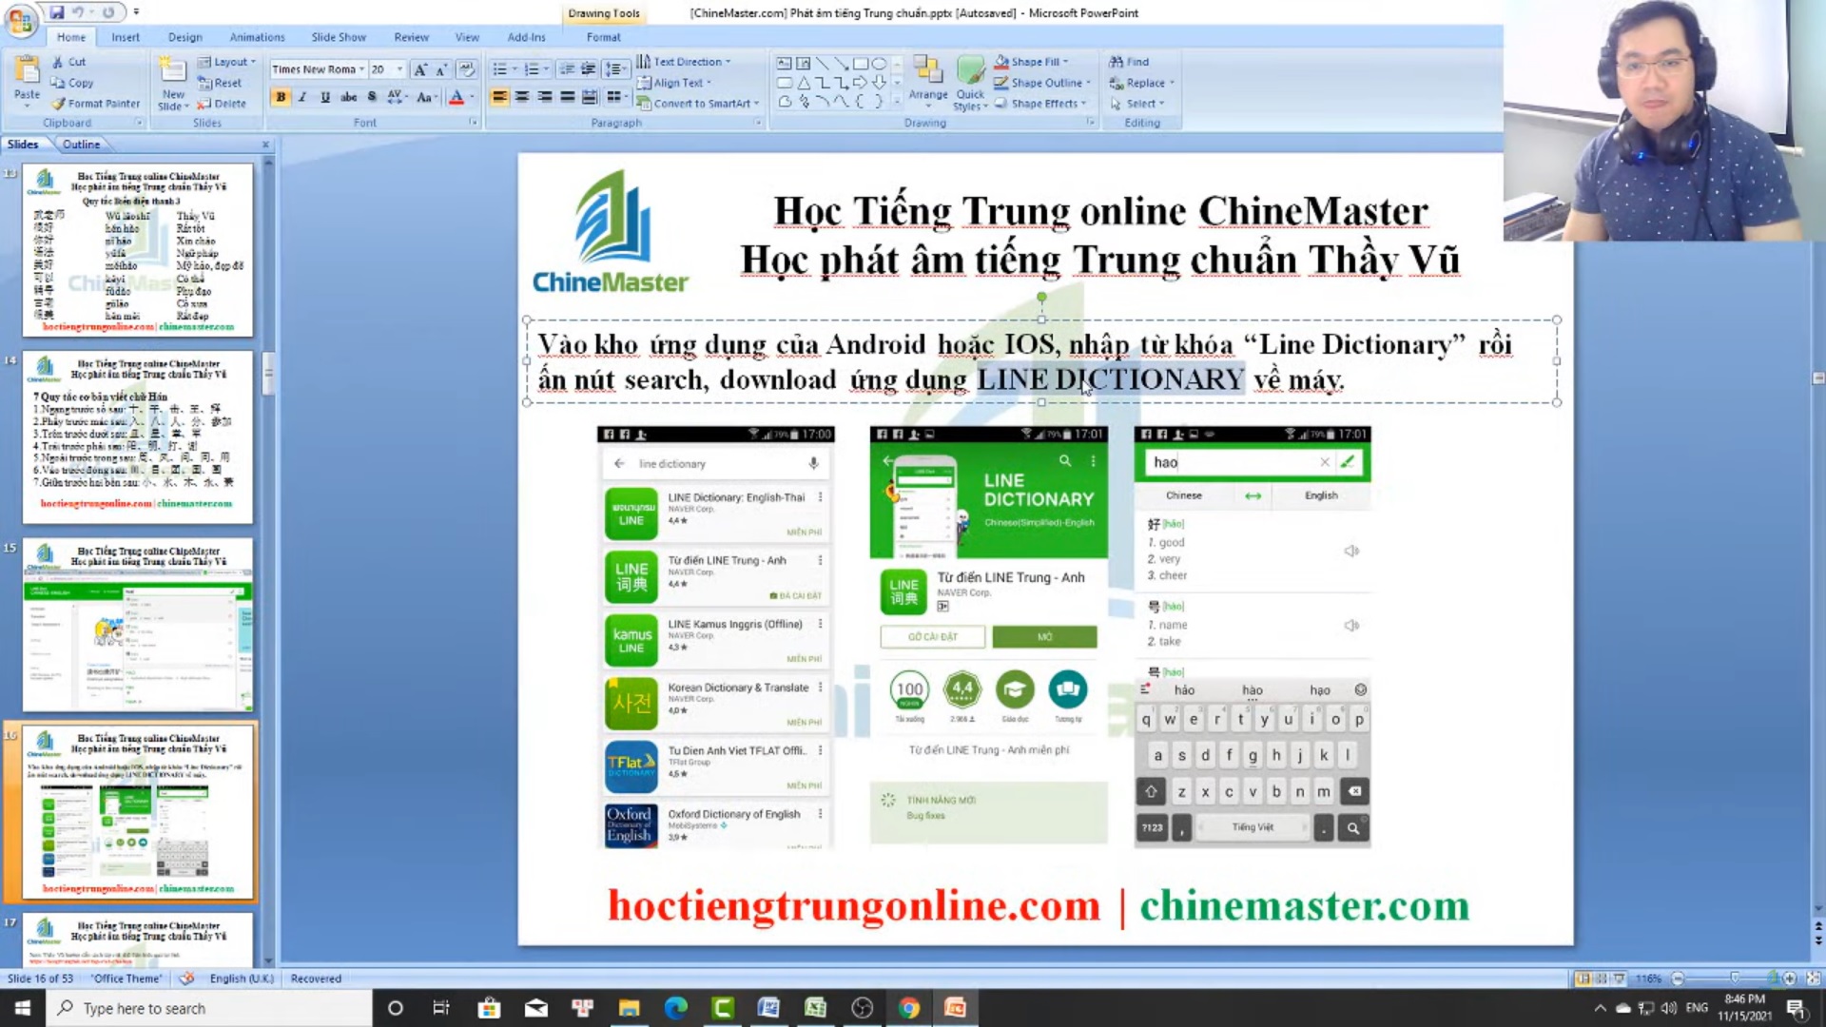Click the New Slide button

pos(172,81)
